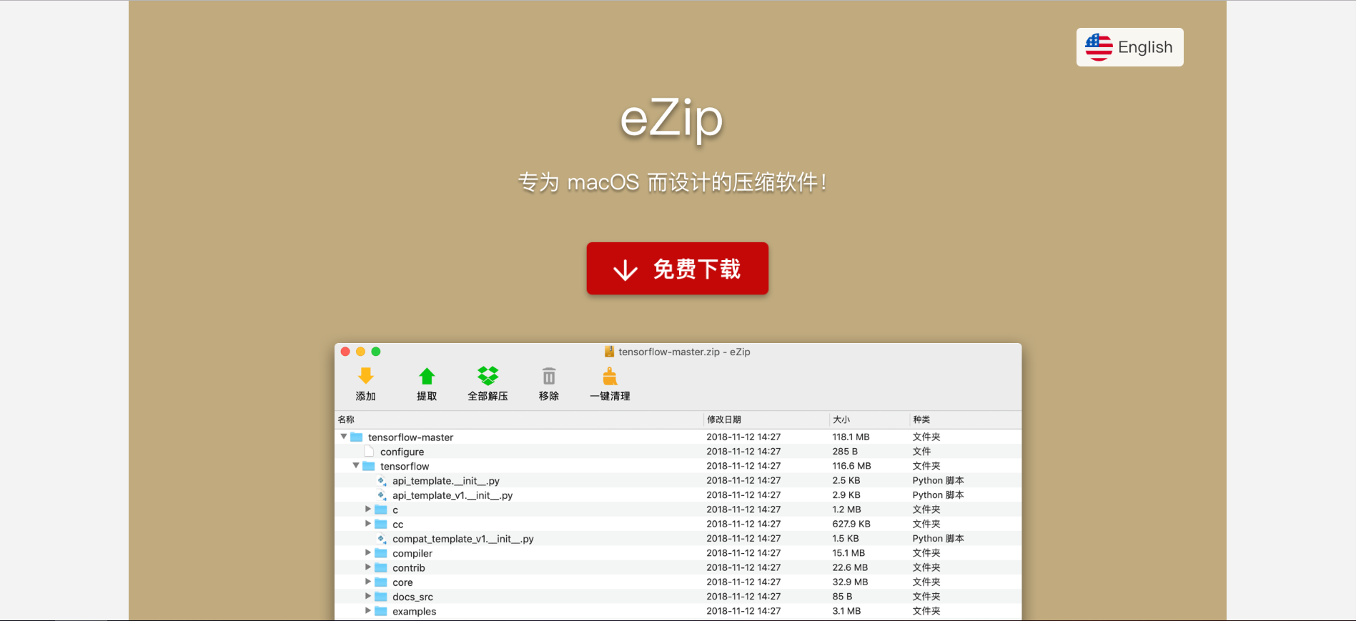Select the configure file name
Image resolution: width=1356 pixels, height=621 pixels.
(x=402, y=452)
